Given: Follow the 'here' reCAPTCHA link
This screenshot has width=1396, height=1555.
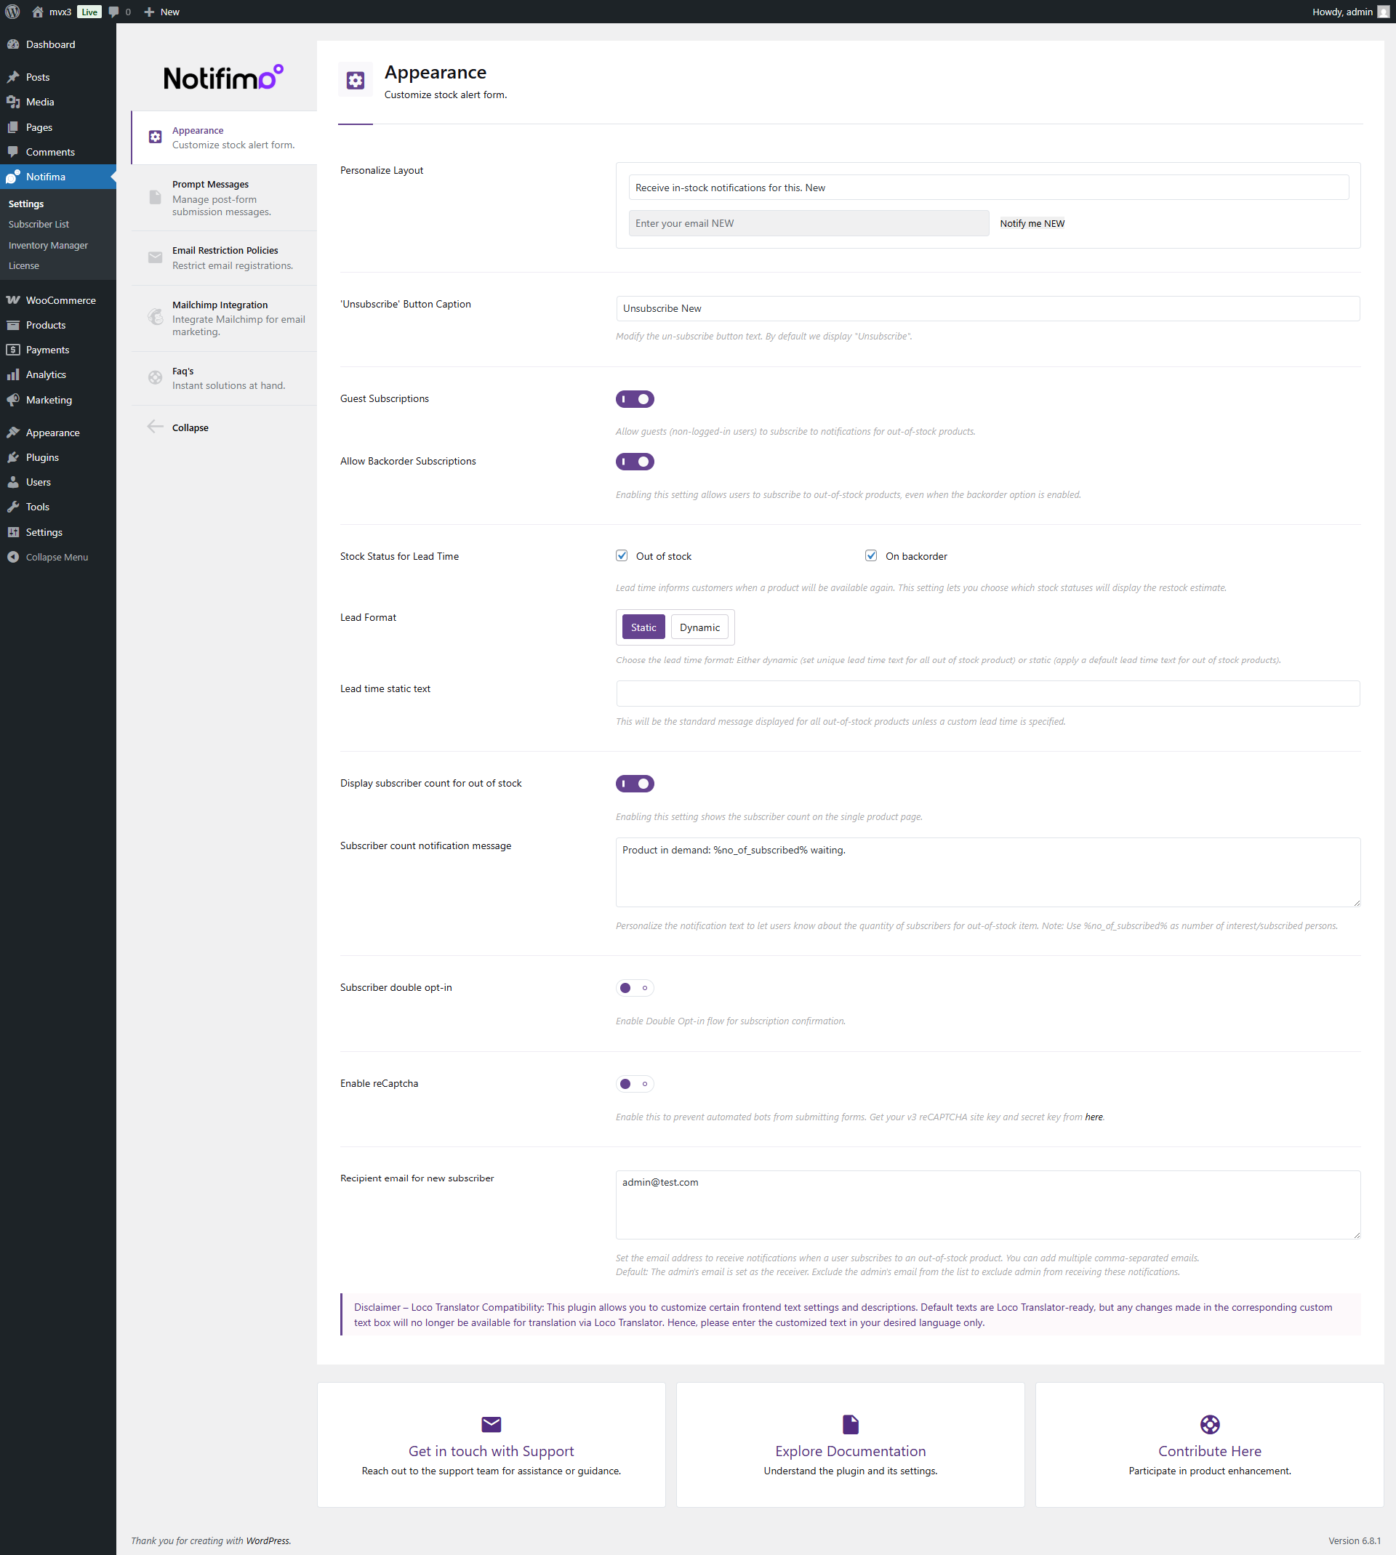Looking at the screenshot, I should pyautogui.click(x=1093, y=1117).
